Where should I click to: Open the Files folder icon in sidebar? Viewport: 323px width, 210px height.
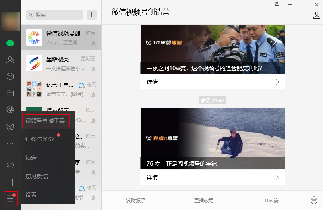click(10, 93)
